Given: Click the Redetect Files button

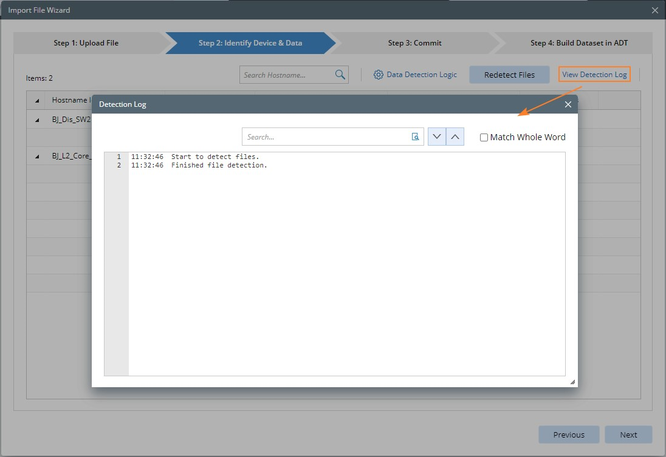Looking at the screenshot, I should coord(509,75).
